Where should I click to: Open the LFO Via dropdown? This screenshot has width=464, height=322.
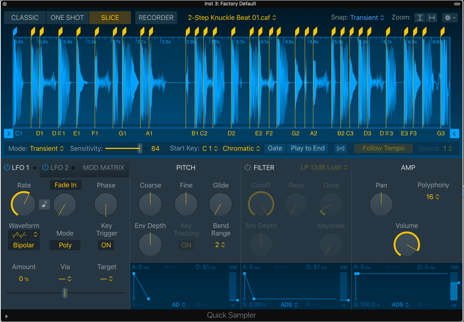[x=65, y=279]
